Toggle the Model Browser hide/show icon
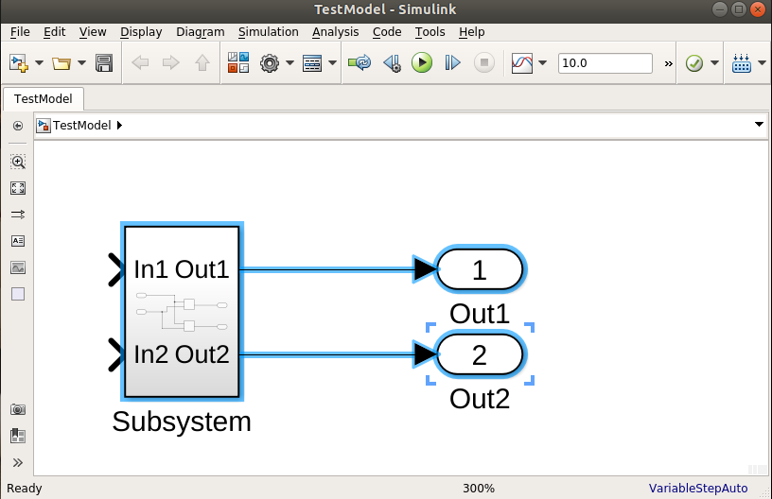The height and width of the screenshot is (499, 772). coord(18,126)
